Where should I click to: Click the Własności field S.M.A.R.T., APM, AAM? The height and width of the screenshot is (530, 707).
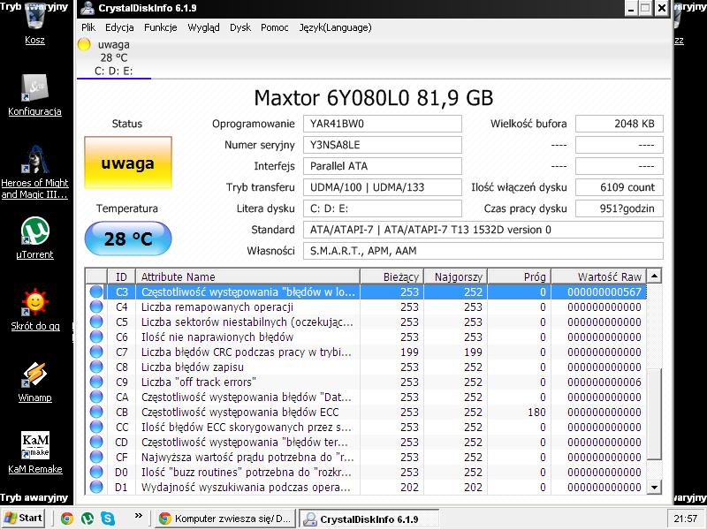483,251
